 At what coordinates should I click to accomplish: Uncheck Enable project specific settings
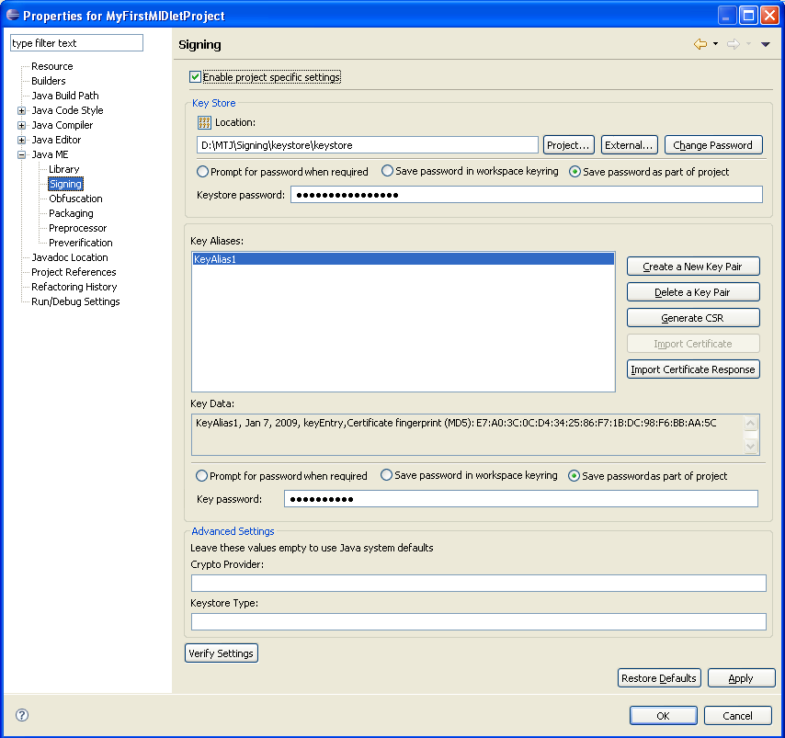tap(195, 77)
